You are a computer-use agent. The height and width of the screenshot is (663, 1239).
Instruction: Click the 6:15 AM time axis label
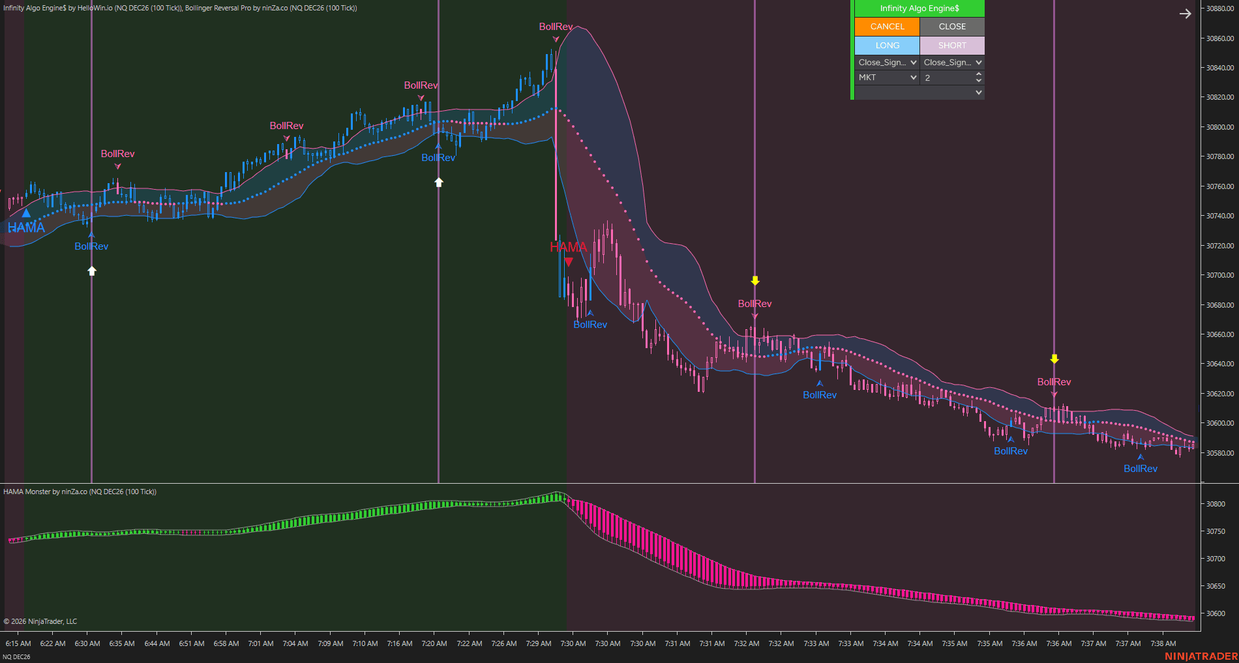point(18,643)
